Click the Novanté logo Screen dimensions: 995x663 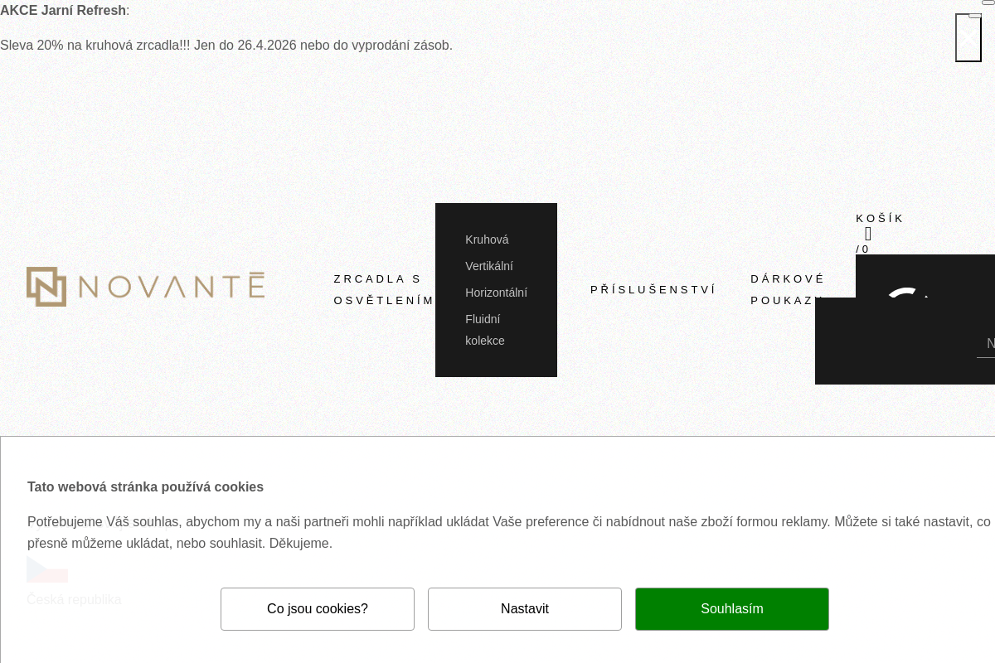click(145, 287)
